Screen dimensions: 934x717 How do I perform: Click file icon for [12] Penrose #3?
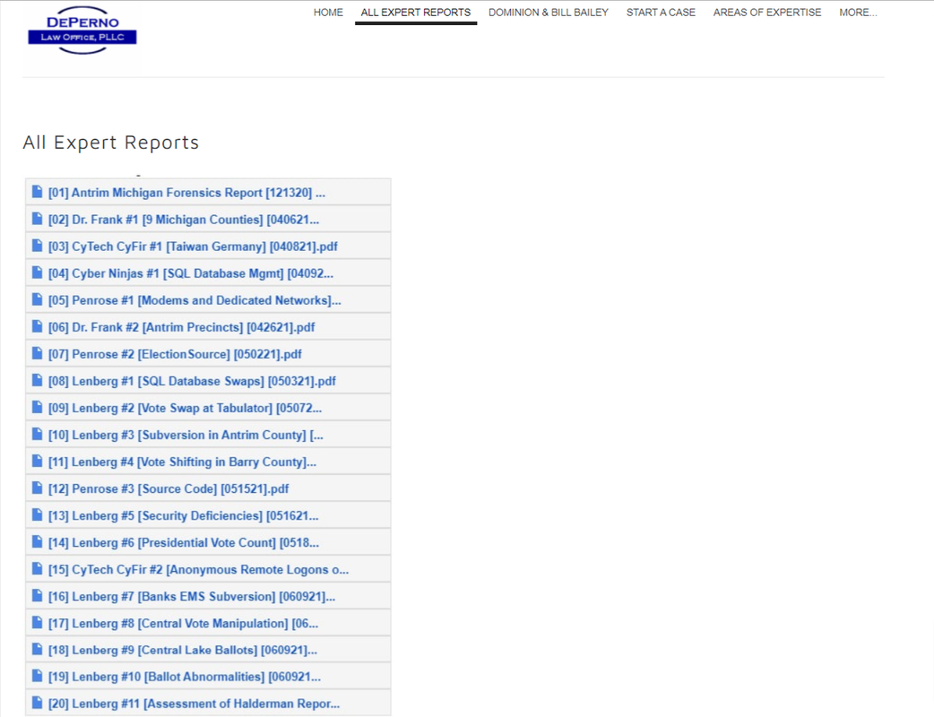(37, 488)
